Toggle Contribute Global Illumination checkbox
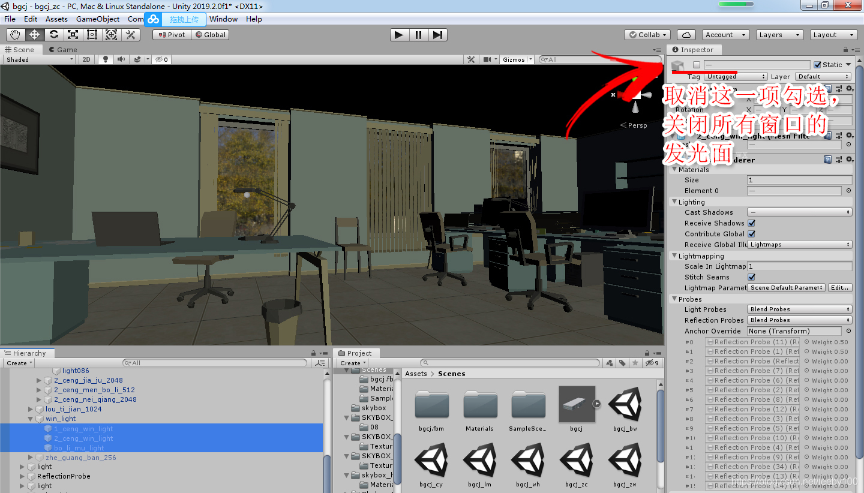 click(x=752, y=234)
